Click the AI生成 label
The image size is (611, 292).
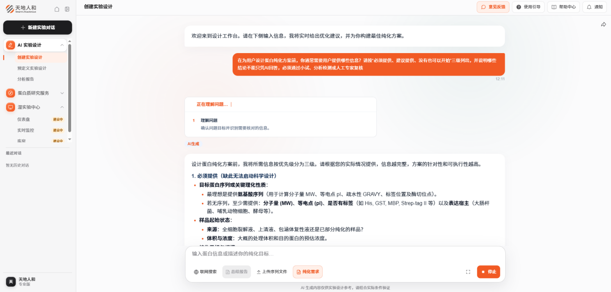click(193, 144)
